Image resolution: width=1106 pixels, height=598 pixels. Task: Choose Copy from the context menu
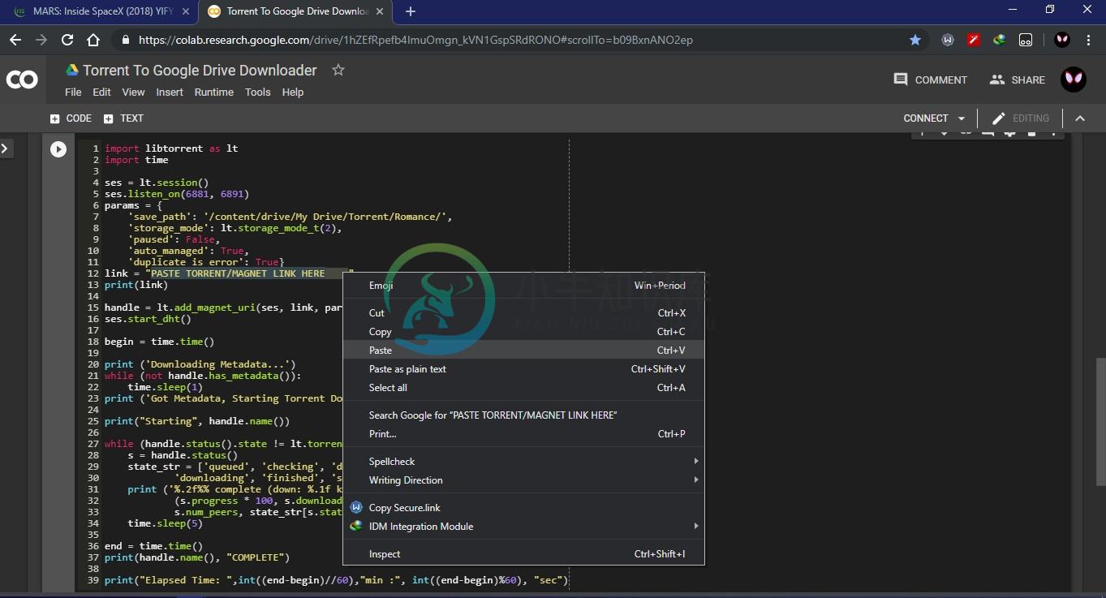(523, 332)
